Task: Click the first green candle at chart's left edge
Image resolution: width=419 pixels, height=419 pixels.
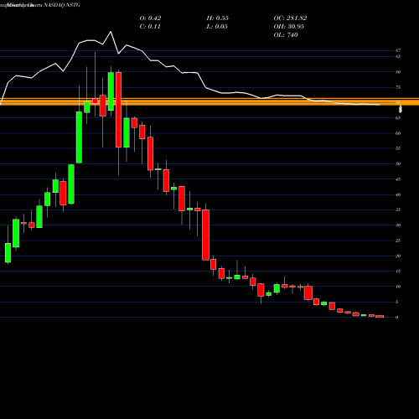Action: (8, 253)
